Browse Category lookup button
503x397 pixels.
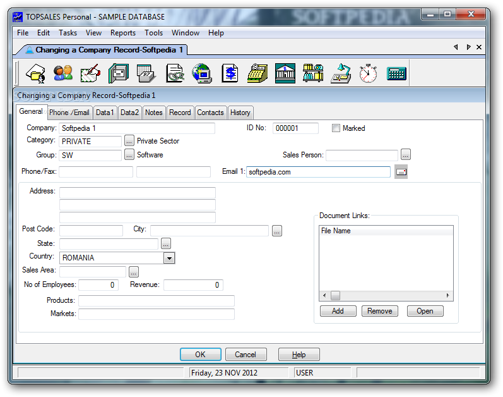[129, 141]
